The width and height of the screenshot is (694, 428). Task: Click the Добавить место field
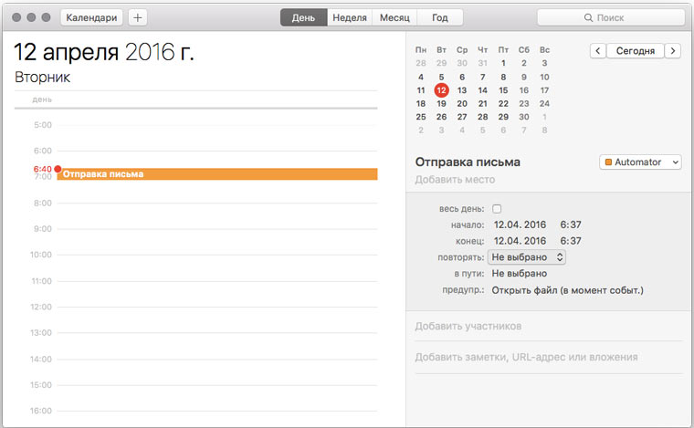(x=455, y=180)
